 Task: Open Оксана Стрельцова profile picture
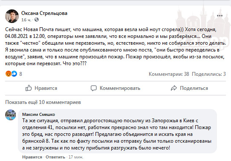[12, 16]
